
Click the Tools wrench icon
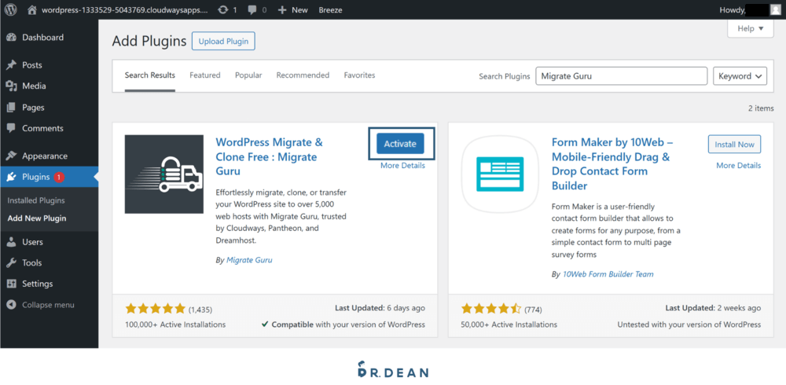click(12, 262)
